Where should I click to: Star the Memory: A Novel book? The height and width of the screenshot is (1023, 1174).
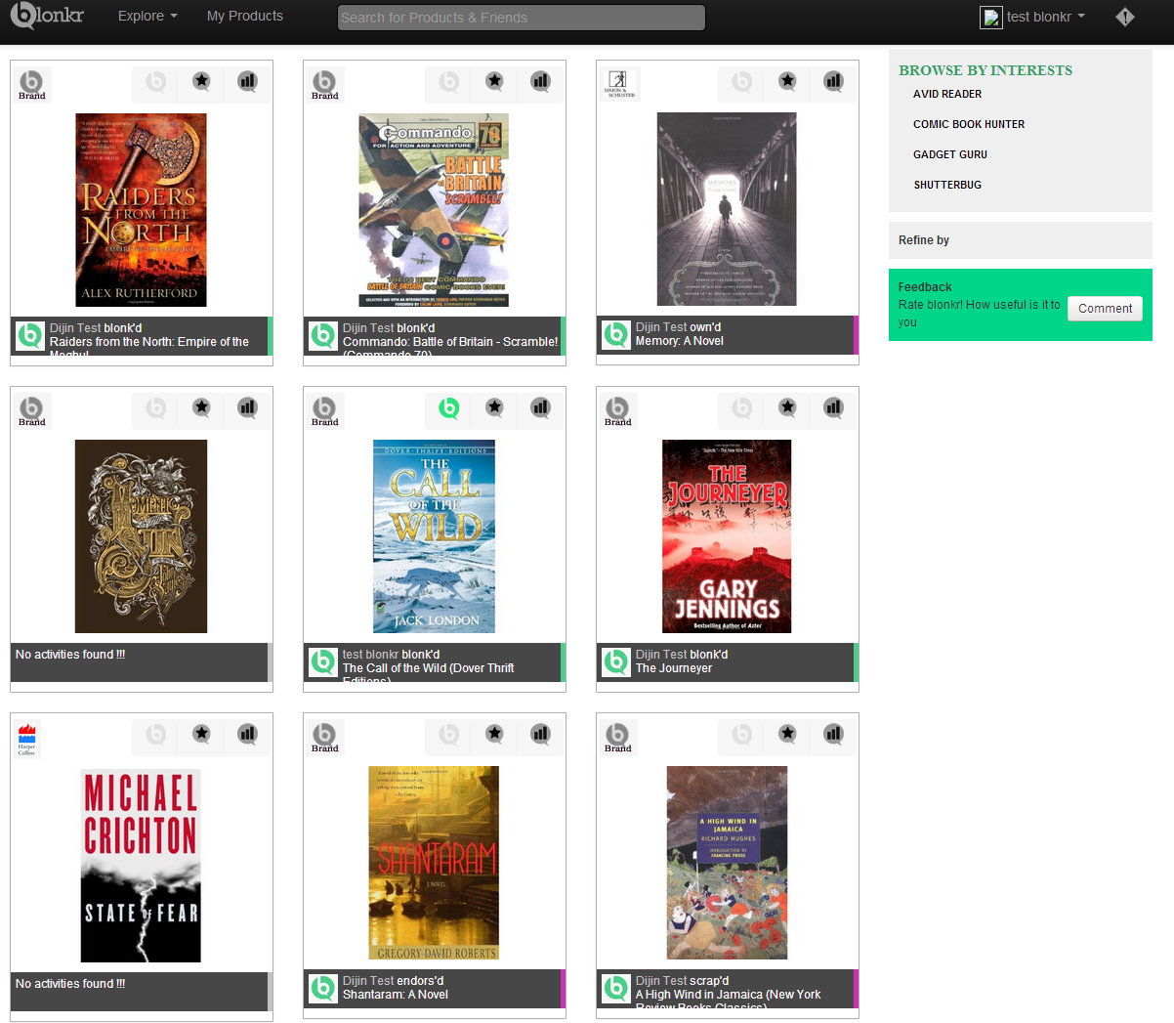pos(787,81)
